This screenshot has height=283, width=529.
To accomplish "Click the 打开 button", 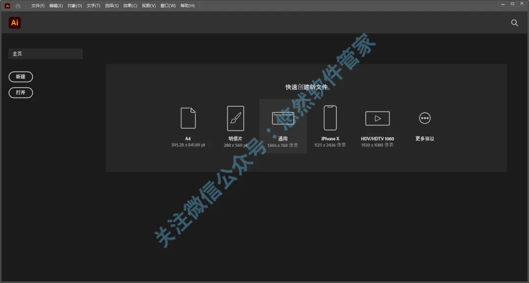I will 21,93.
